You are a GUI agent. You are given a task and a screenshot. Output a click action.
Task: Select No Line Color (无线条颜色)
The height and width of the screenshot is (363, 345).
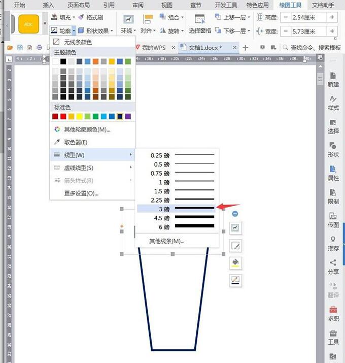point(92,42)
